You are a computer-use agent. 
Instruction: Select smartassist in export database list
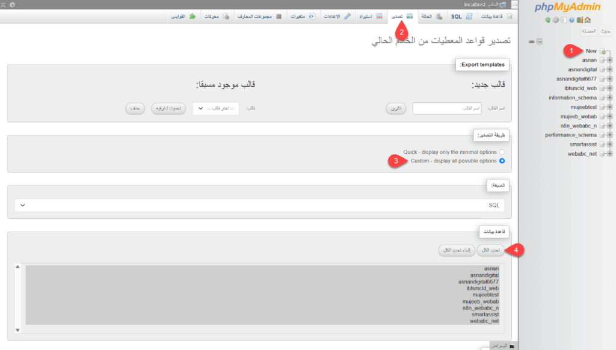pos(262,315)
